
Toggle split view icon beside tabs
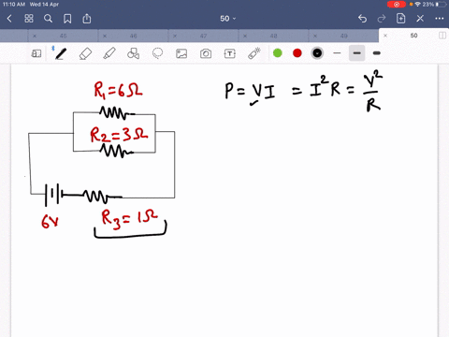(442, 36)
